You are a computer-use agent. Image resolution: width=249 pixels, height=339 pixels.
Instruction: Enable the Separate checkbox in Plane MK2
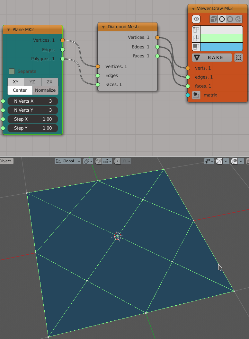pos(12,71)
